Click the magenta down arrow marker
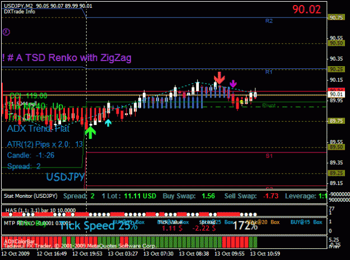The height and width of the screenshot is (260, 350). 233,83
